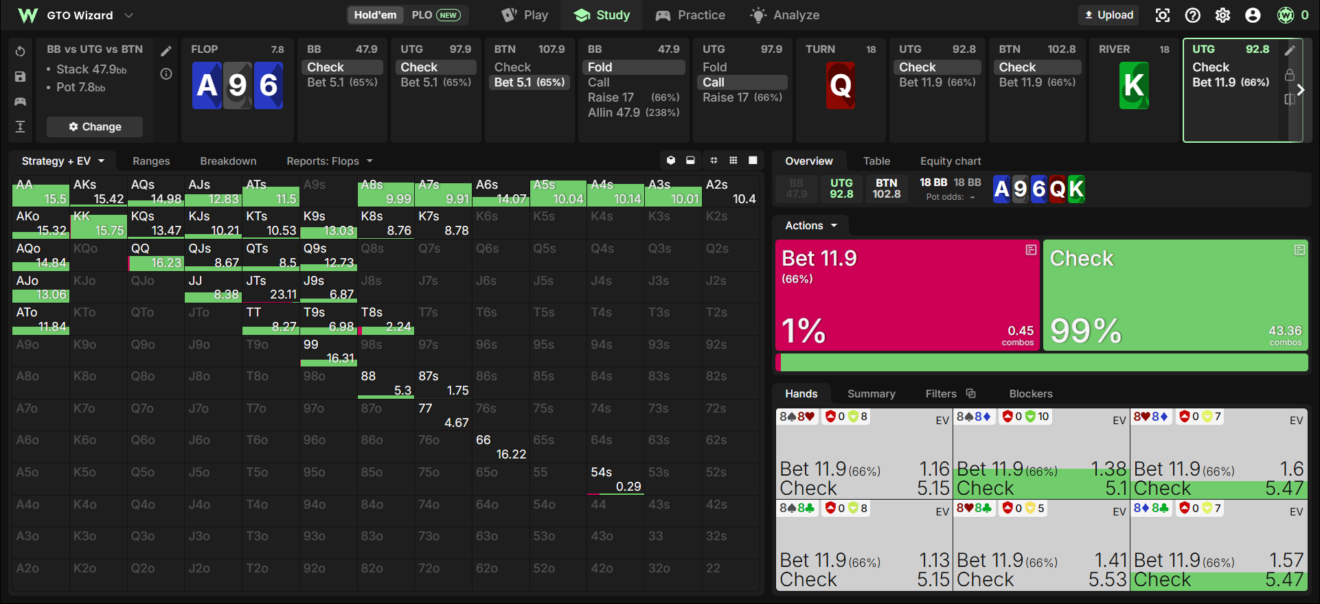The height and width of the screenshot is (604, 1320).
Task: Switch to the Equity chart tab
Action: (951, 161)
